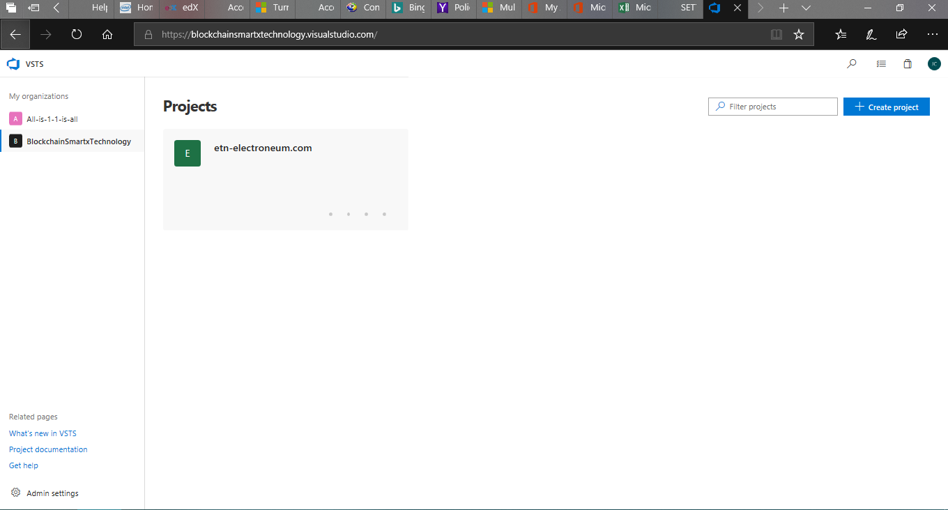The width and height of the screenshot is (948, 510).
Task: Click the Get help link
Action: click(x=24, y=465)
